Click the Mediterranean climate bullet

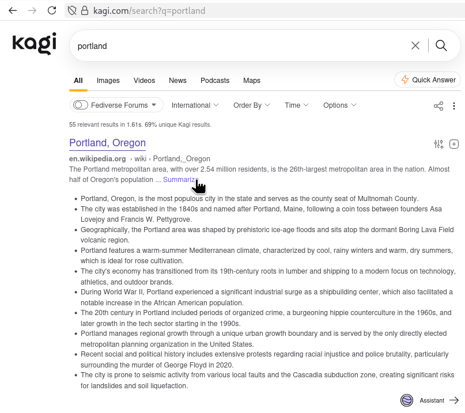pos(267,256)
